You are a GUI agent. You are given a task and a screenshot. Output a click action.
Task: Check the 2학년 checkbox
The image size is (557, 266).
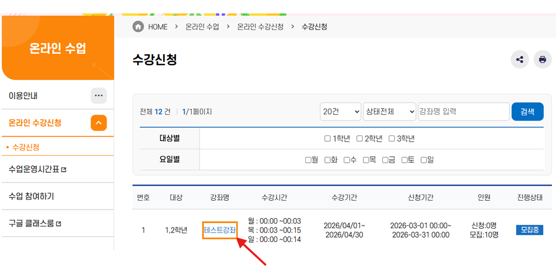[359, 139]
